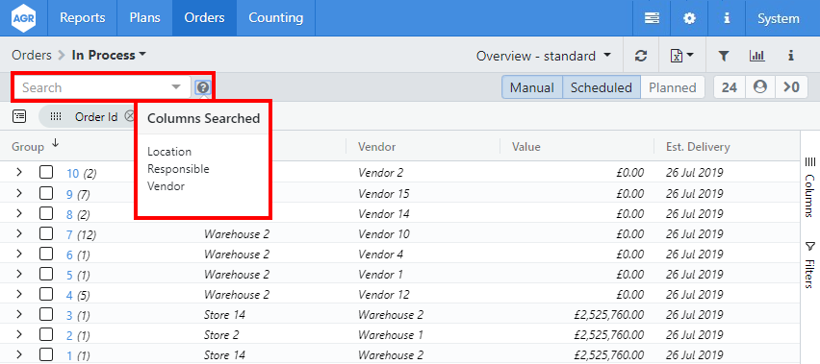Expand order group 8

click(19, 213)
